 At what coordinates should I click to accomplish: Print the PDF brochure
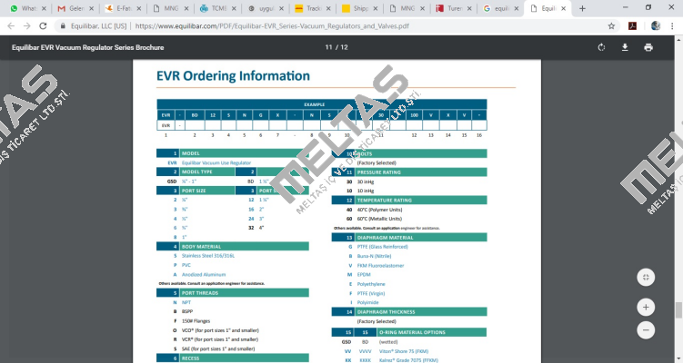click(648, 47)
